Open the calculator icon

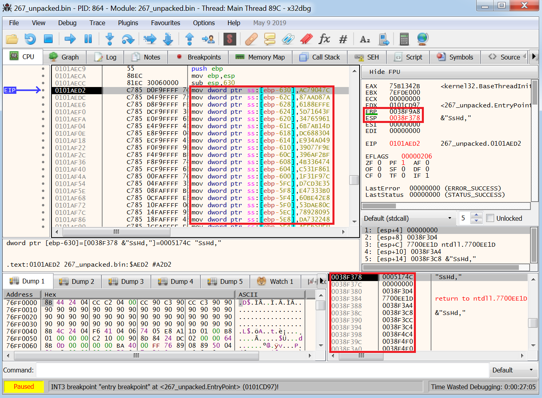[x=404, y=39]
